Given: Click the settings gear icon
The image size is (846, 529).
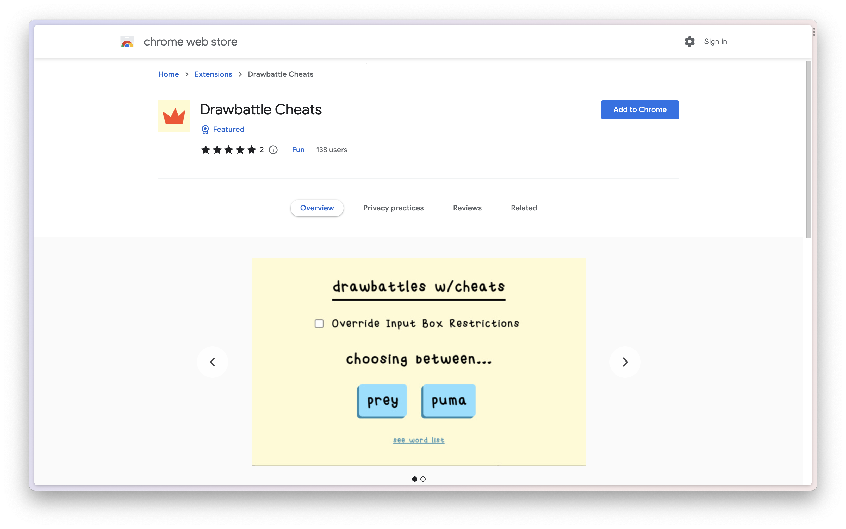Looking at the screenshot, I should [x=690, y=41].
